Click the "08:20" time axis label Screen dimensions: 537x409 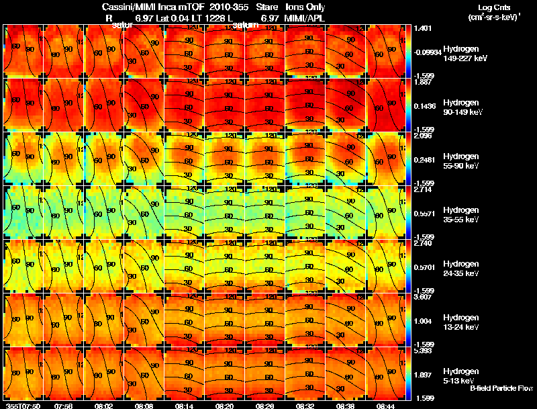(224, 406)
